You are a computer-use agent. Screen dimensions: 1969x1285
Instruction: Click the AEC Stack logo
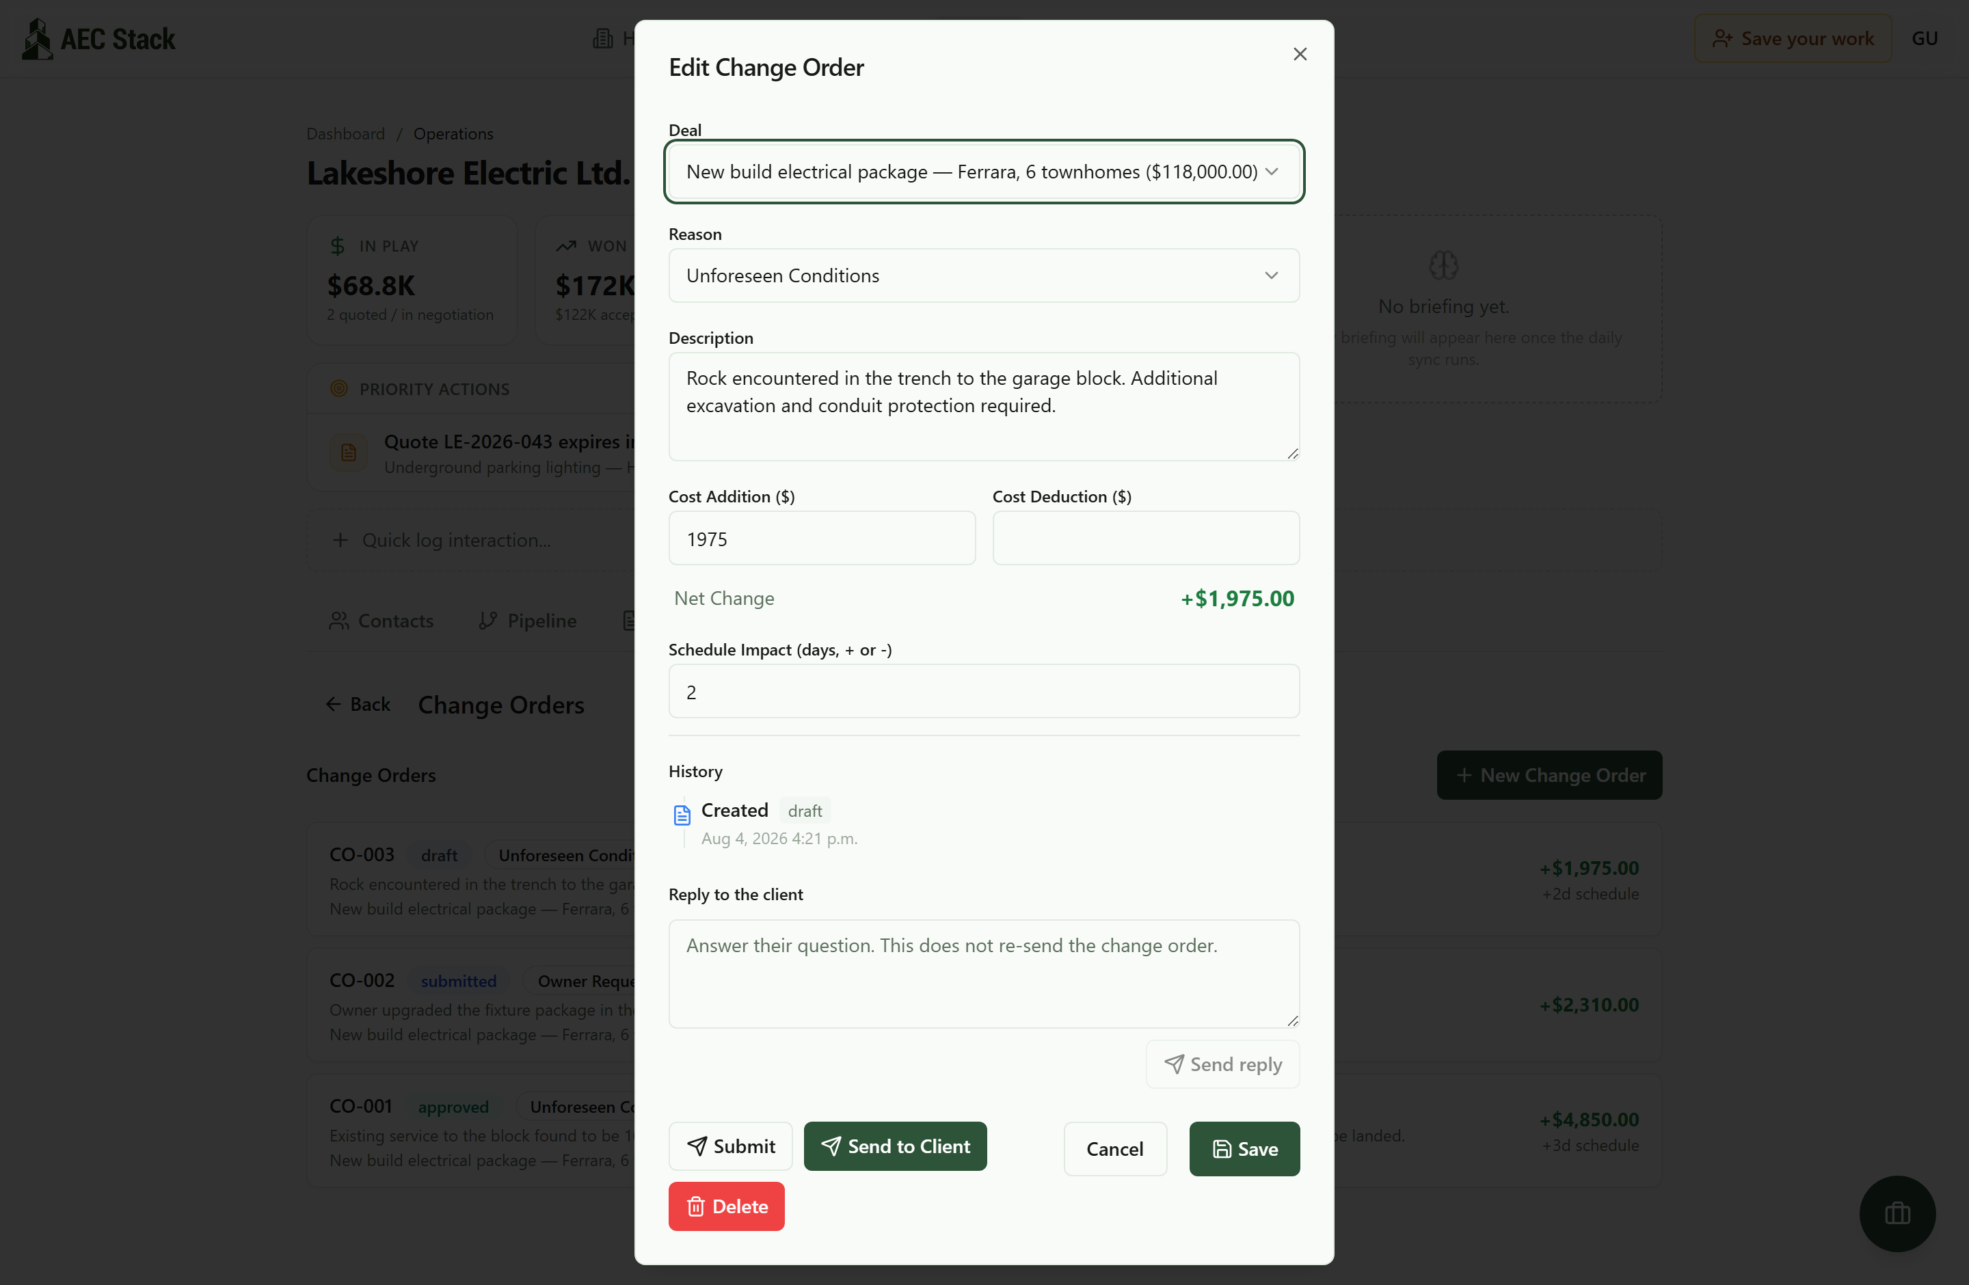click(x=98, y=39)
